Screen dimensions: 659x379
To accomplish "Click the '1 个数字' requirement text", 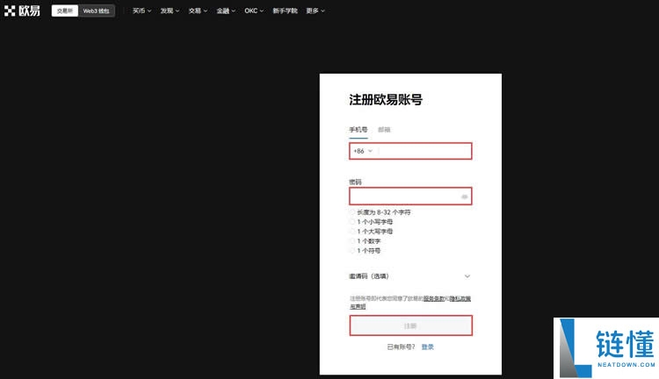I will [368, 241].
